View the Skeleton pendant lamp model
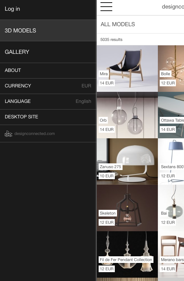 [127, 208]
